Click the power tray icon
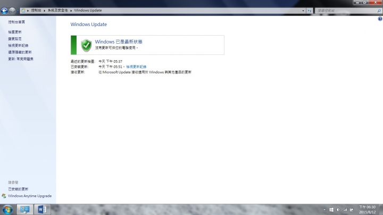 click(x=352, y=210)
